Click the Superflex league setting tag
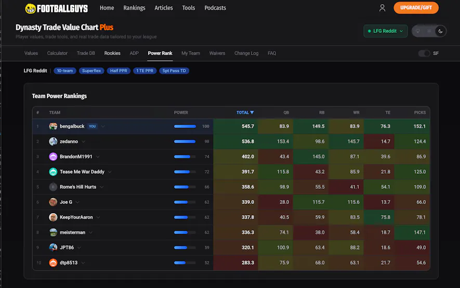460x288 pixels. coord(91,71)
